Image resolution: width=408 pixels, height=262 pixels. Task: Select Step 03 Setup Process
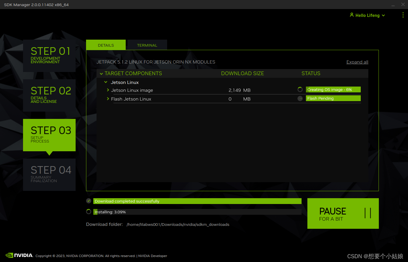pos(49,135)
